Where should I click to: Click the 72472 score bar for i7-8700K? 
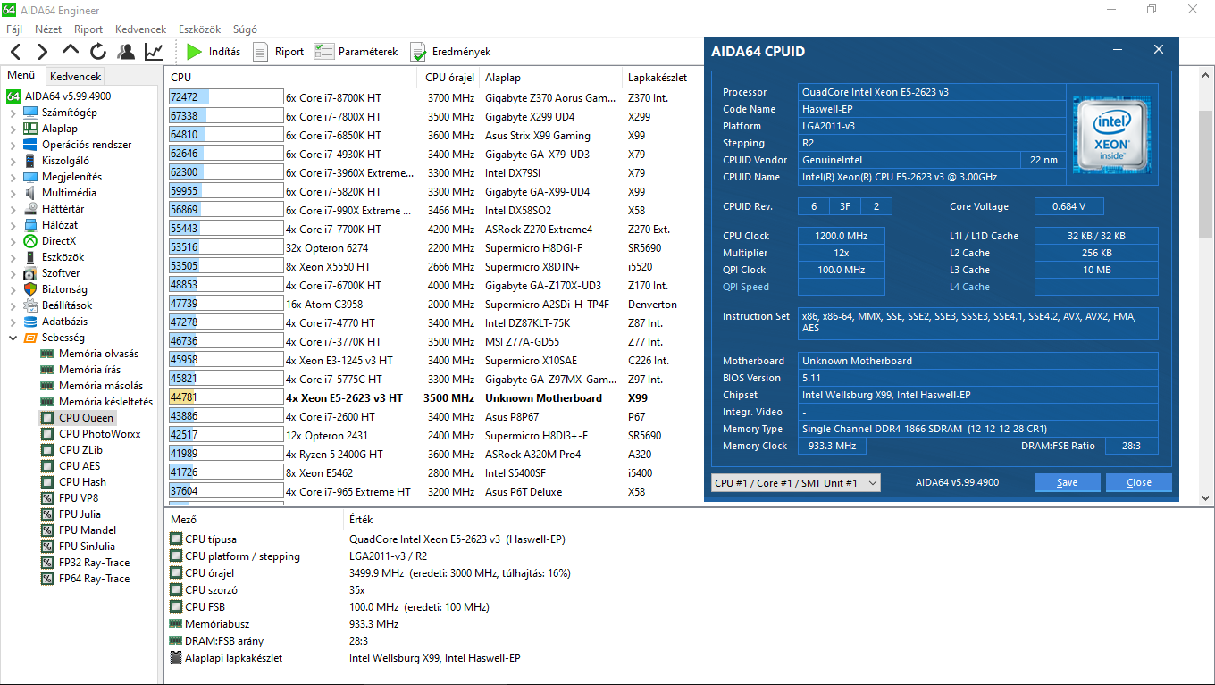[x=225, y=97]
